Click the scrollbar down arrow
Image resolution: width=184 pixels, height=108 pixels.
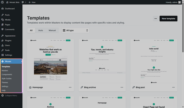tap(183, 107)
